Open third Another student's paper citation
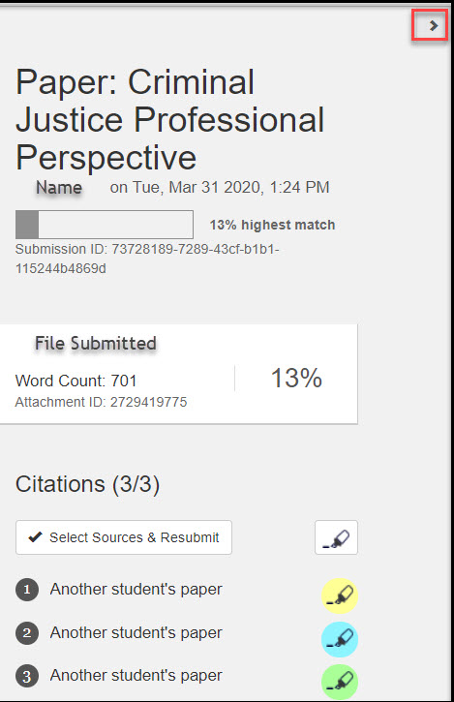Viewport: 454px width, 702px height. [x=136, y=675]
